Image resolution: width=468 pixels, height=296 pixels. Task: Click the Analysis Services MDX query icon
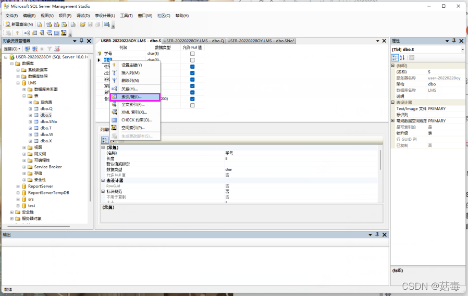coord(49,24)
